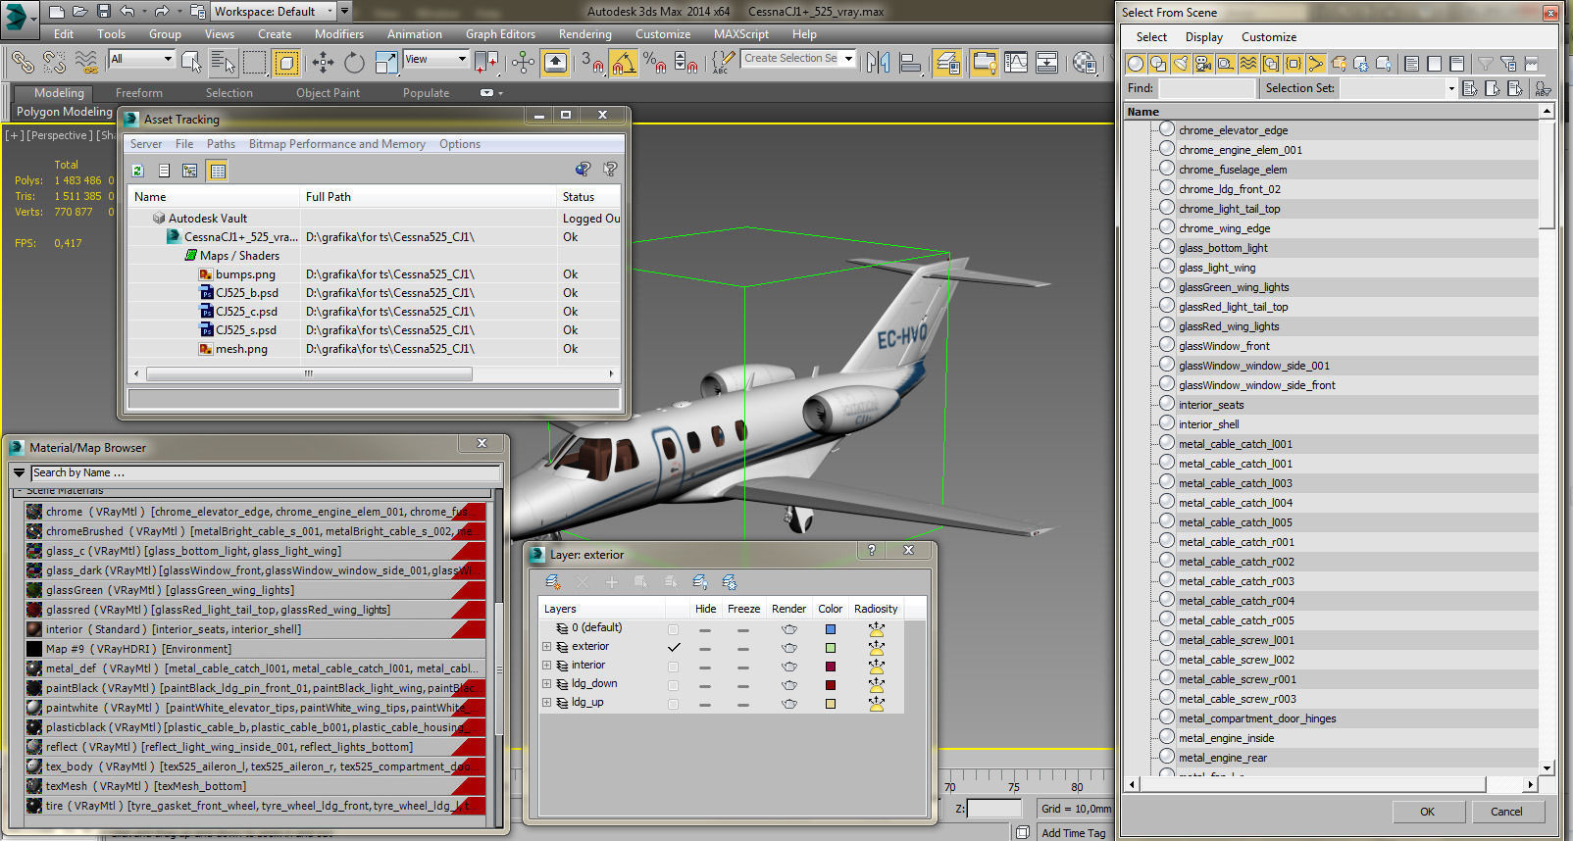Click Table View icon in Asset Tracking

click(x=218, y=171)
